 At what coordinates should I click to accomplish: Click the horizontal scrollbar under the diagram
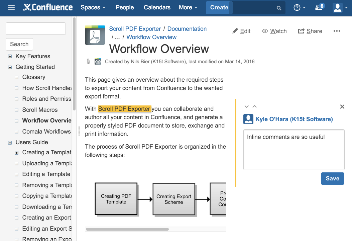[127, 229]
